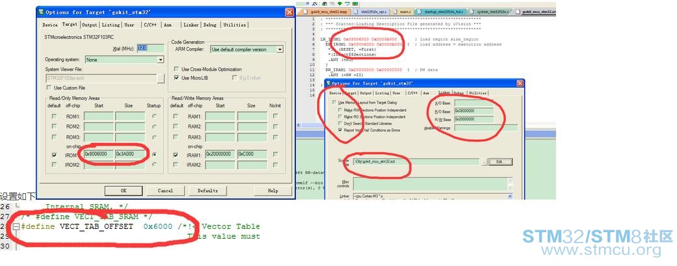Open Output tab in right Options dialog
The height and width of the screenshot is (266, 677).
tap(365, 93)
